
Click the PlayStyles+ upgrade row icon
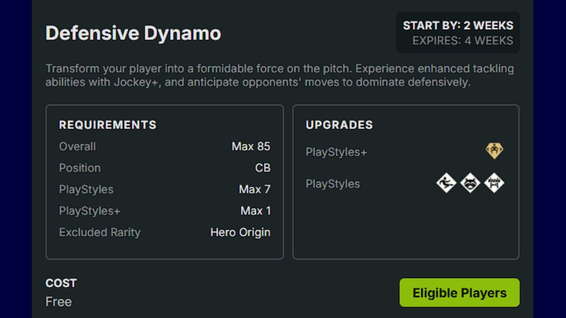coord(494,150)
